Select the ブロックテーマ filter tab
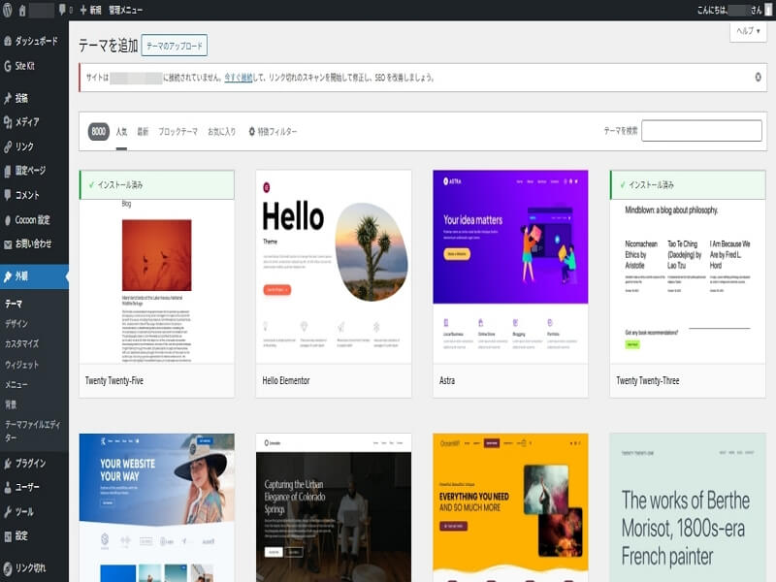 point(178,131)
